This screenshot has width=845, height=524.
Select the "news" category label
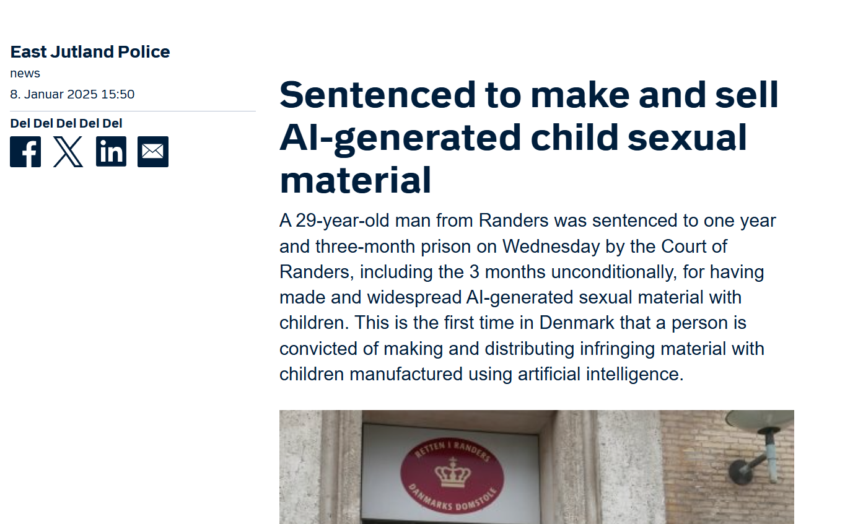(x=25, y=73)
